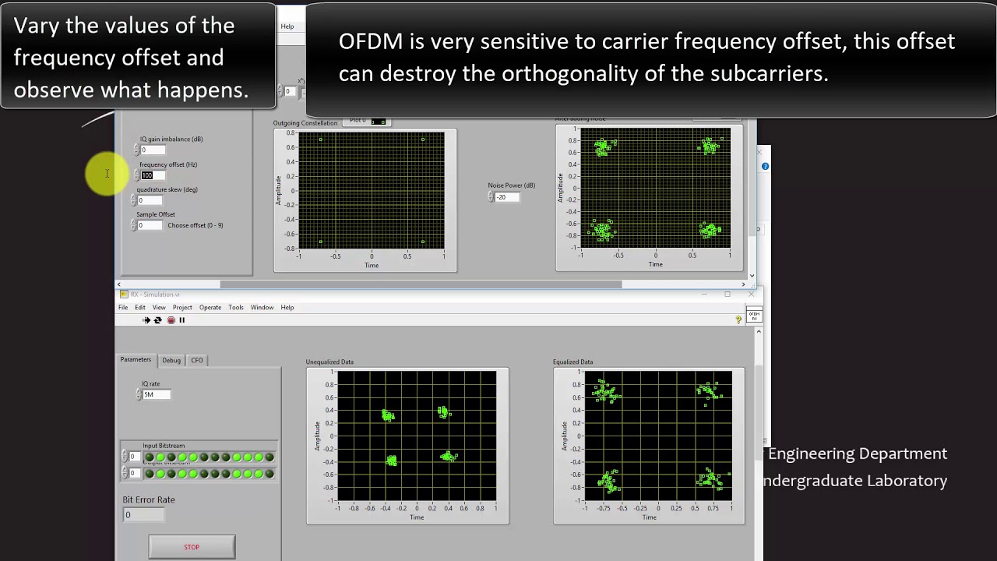Click the IQ gain imbalance (dB) field

point(153,150)
